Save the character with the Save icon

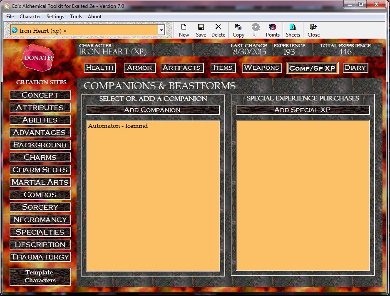click(201, 30)
